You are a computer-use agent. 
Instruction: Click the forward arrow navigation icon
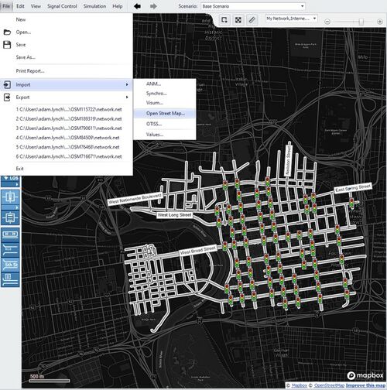(x=153, y=6)
